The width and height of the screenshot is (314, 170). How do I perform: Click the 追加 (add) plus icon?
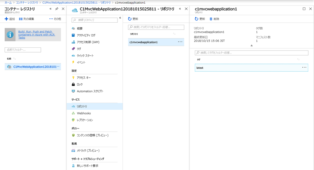[6, 19]
